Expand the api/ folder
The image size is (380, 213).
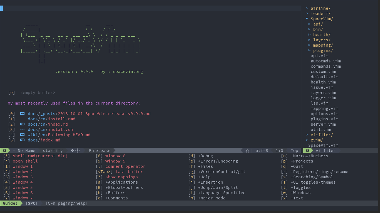pos(310,24)
